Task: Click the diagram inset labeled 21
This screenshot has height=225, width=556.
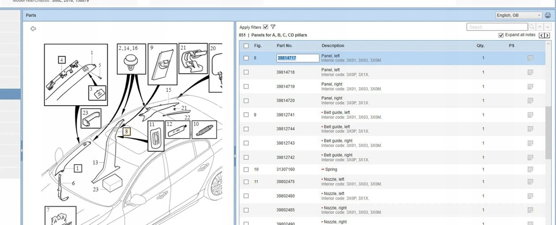Action: tap(193, 59)
